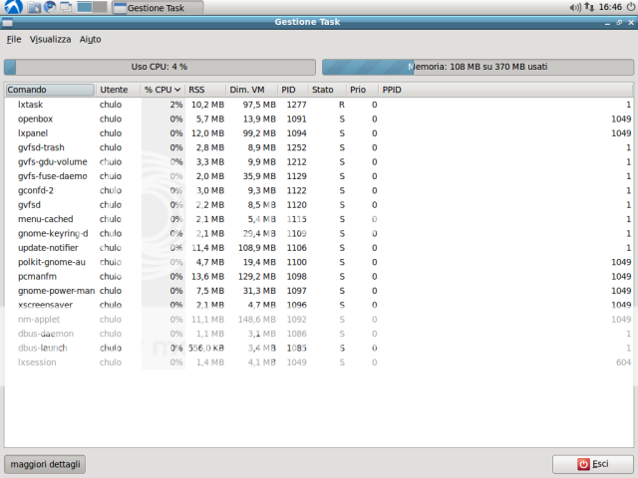Click the maggiori dettagli button
Viewport: 638px width, 478px height.
pos(45,464)
